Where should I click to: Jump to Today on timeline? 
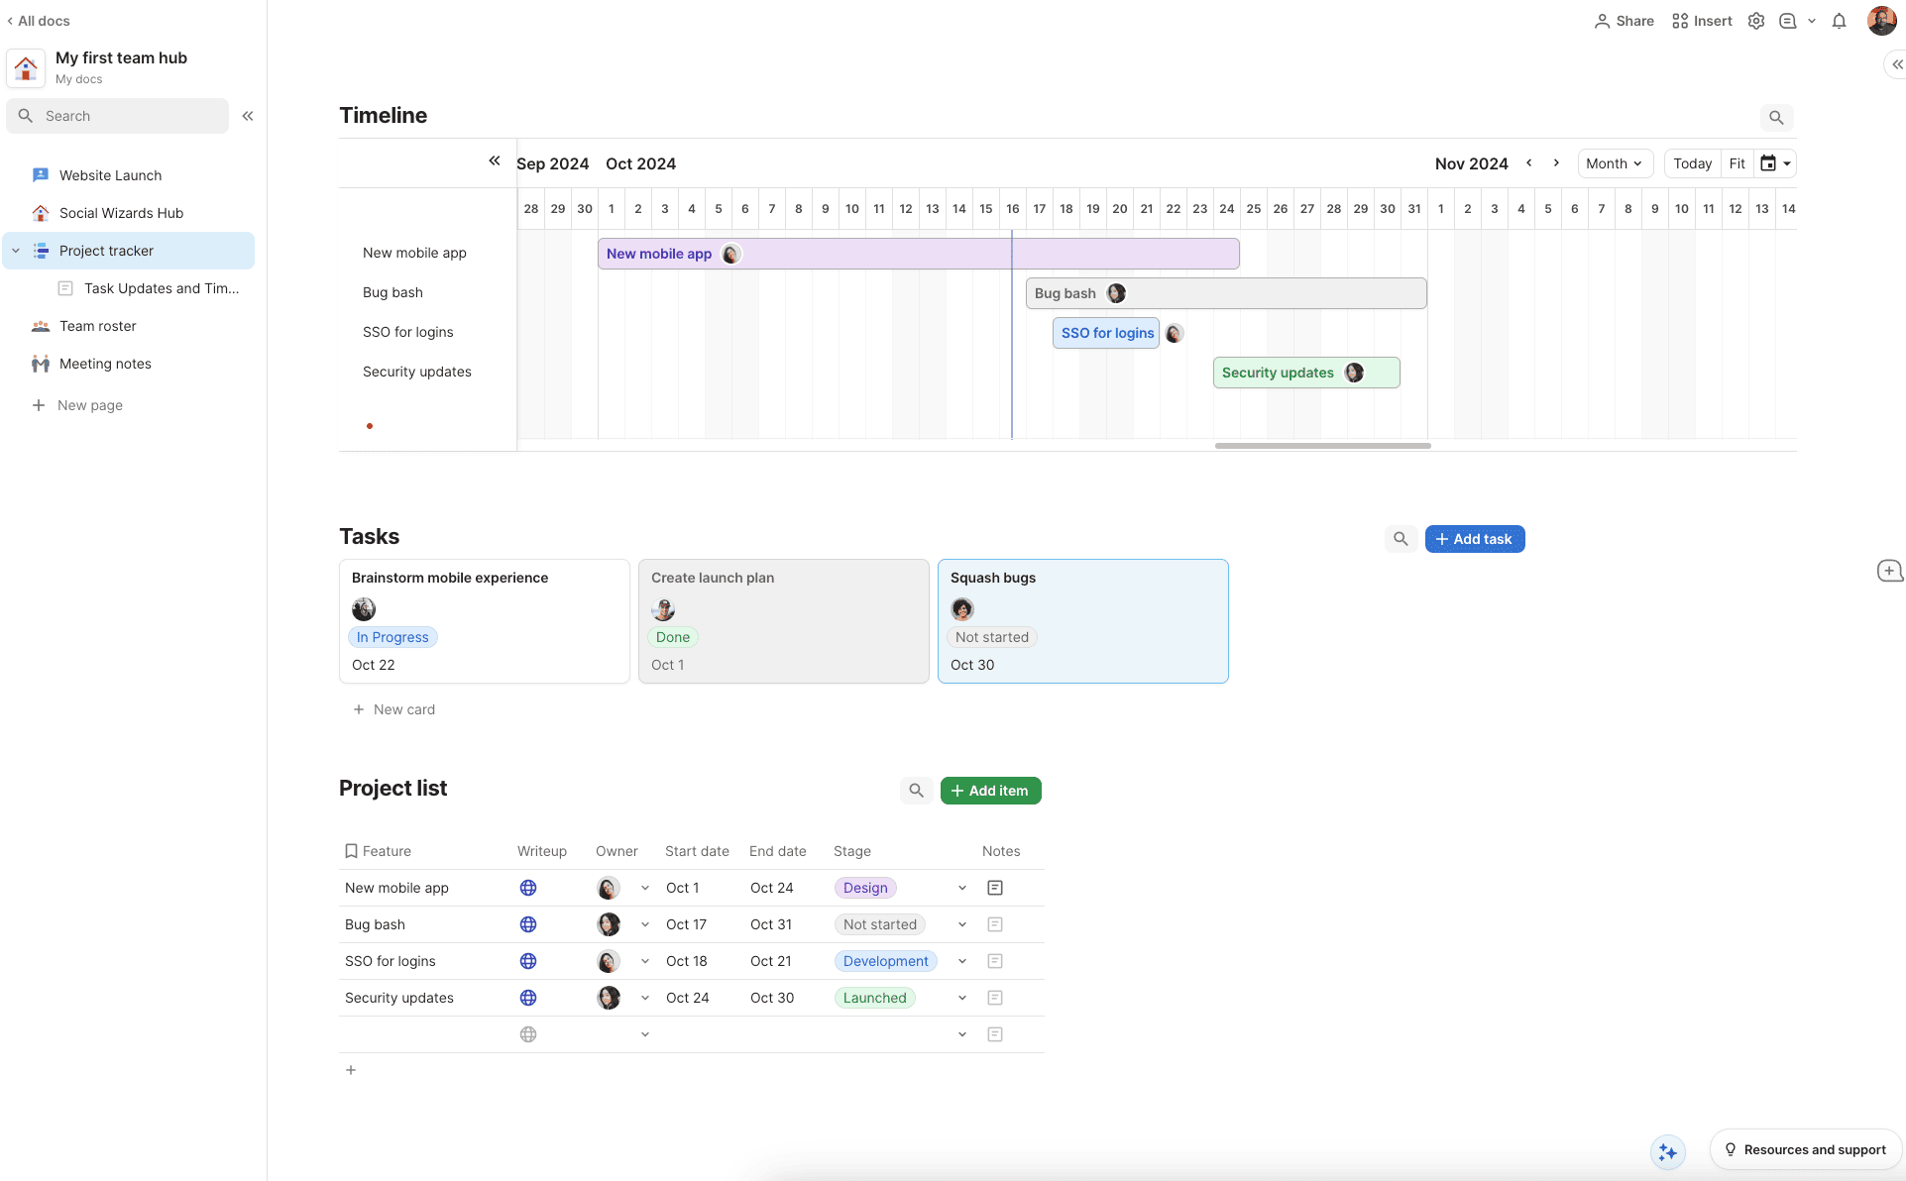[1692, 163]
